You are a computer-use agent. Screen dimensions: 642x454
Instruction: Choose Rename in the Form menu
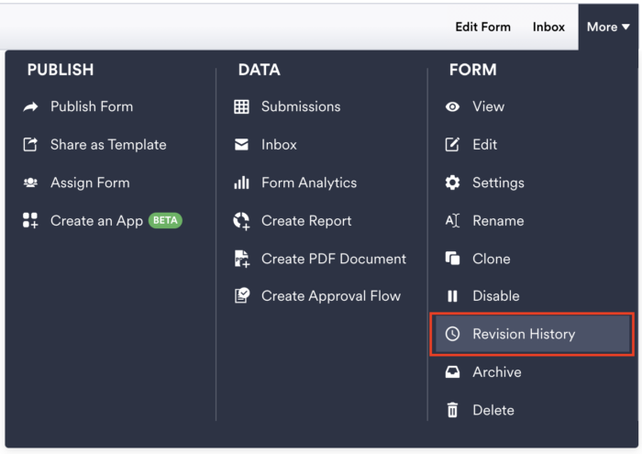(498, 221)
